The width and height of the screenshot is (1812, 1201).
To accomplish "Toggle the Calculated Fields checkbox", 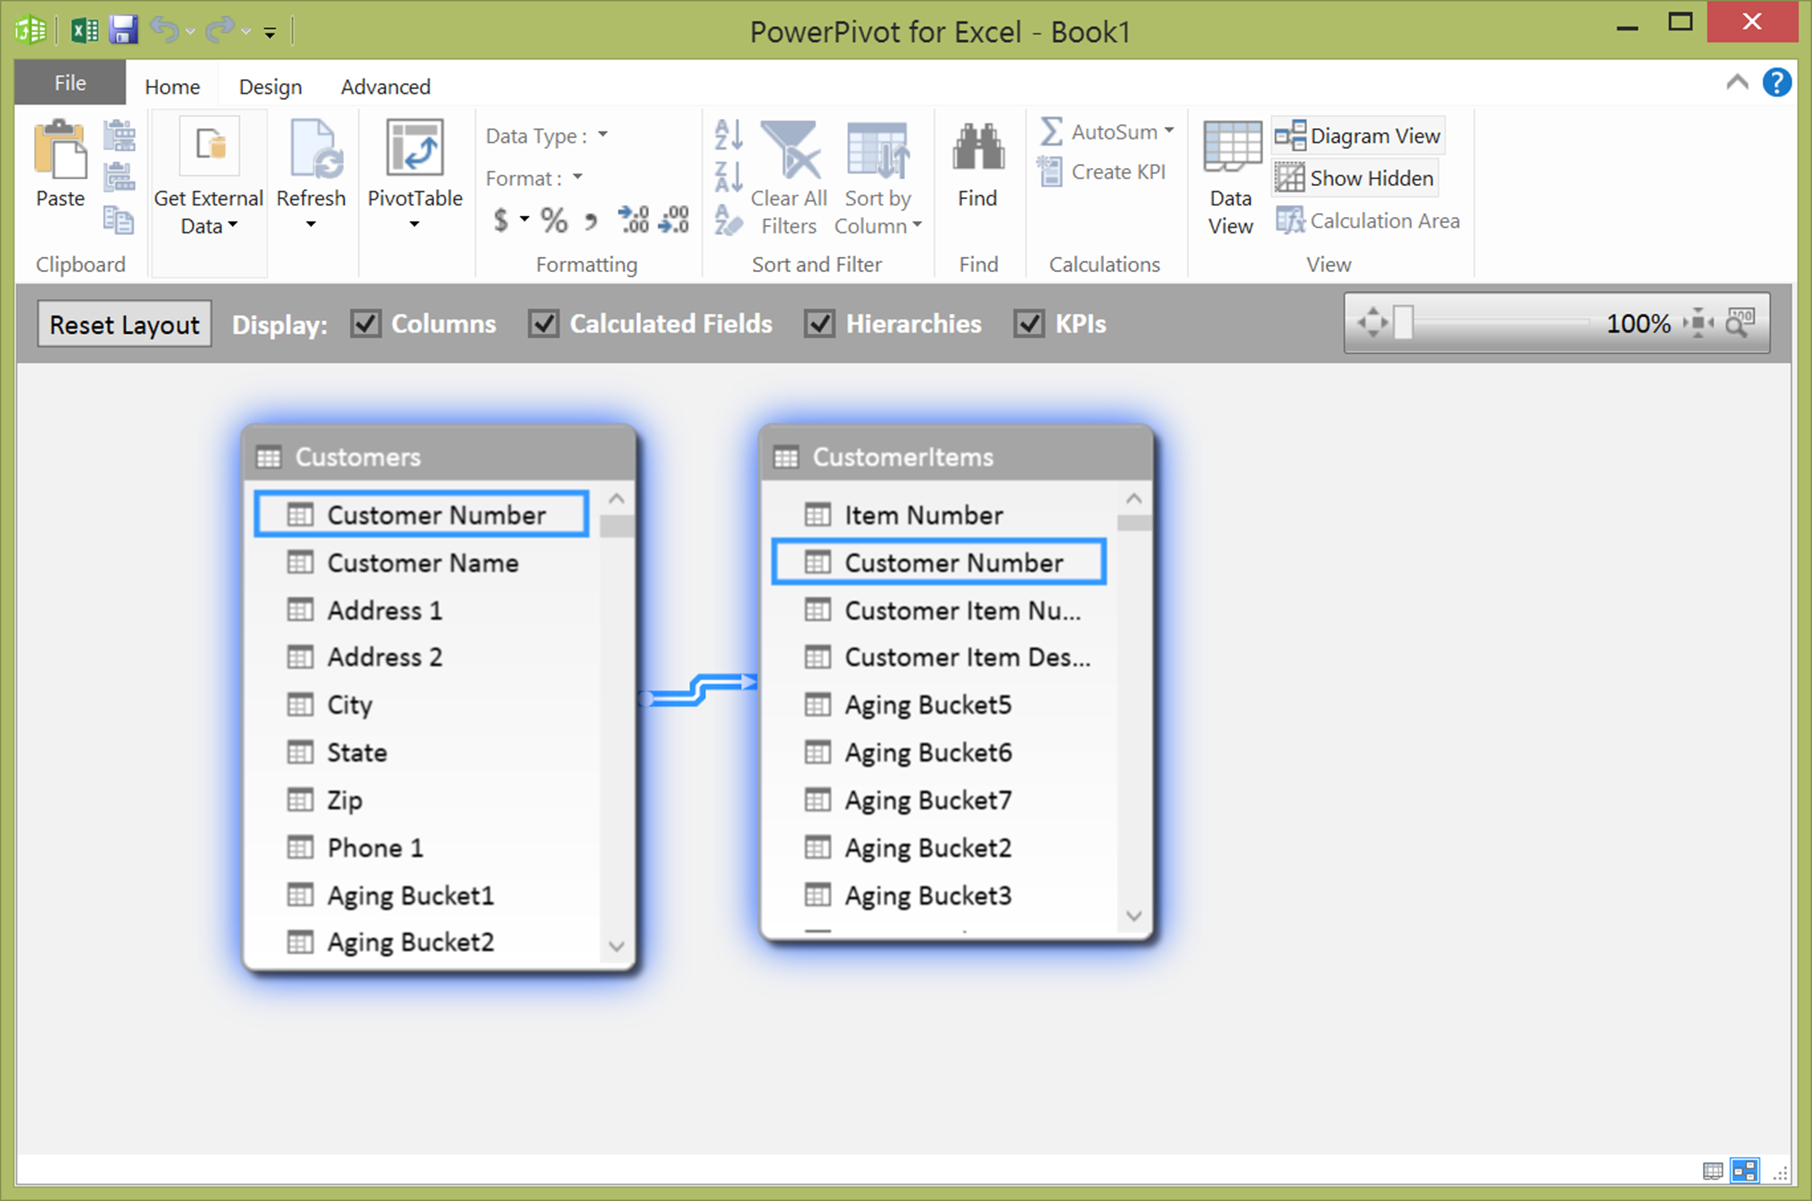I will click(544, 324).
